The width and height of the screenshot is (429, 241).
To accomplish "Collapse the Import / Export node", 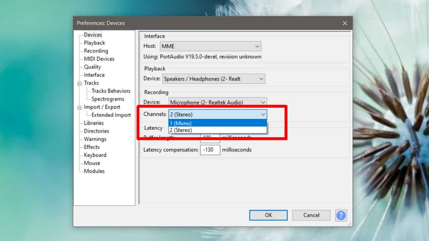I will [79, 107].
